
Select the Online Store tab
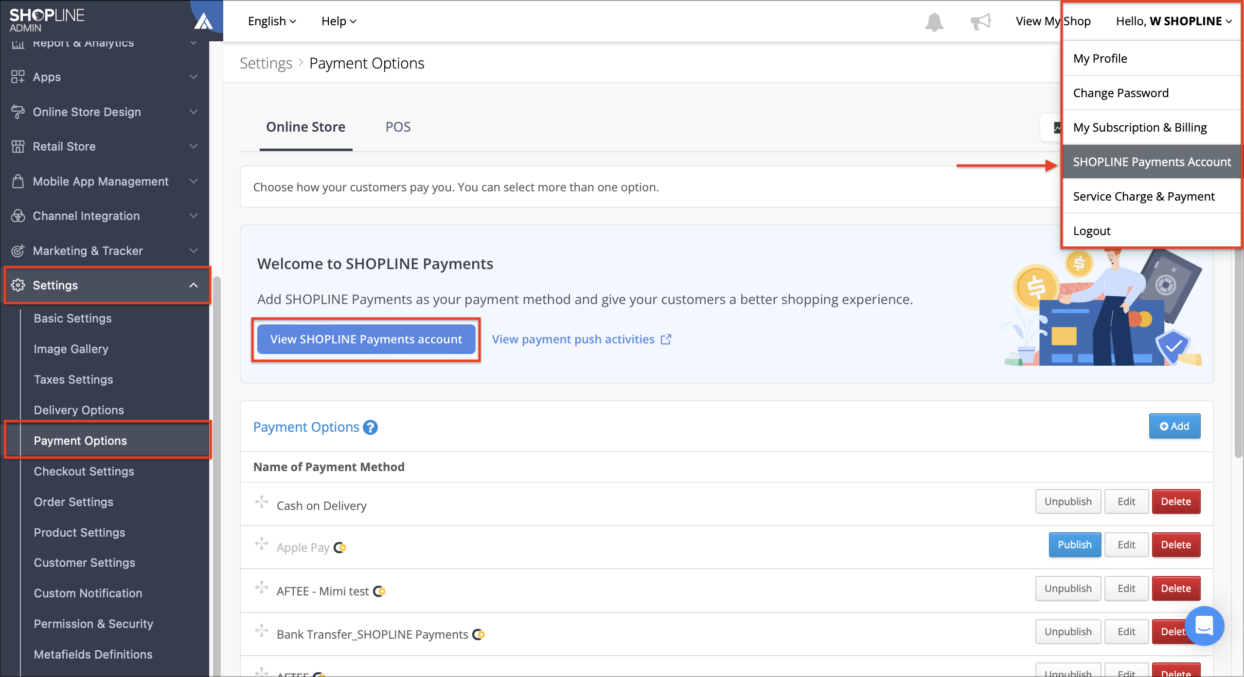coord(306,127)
